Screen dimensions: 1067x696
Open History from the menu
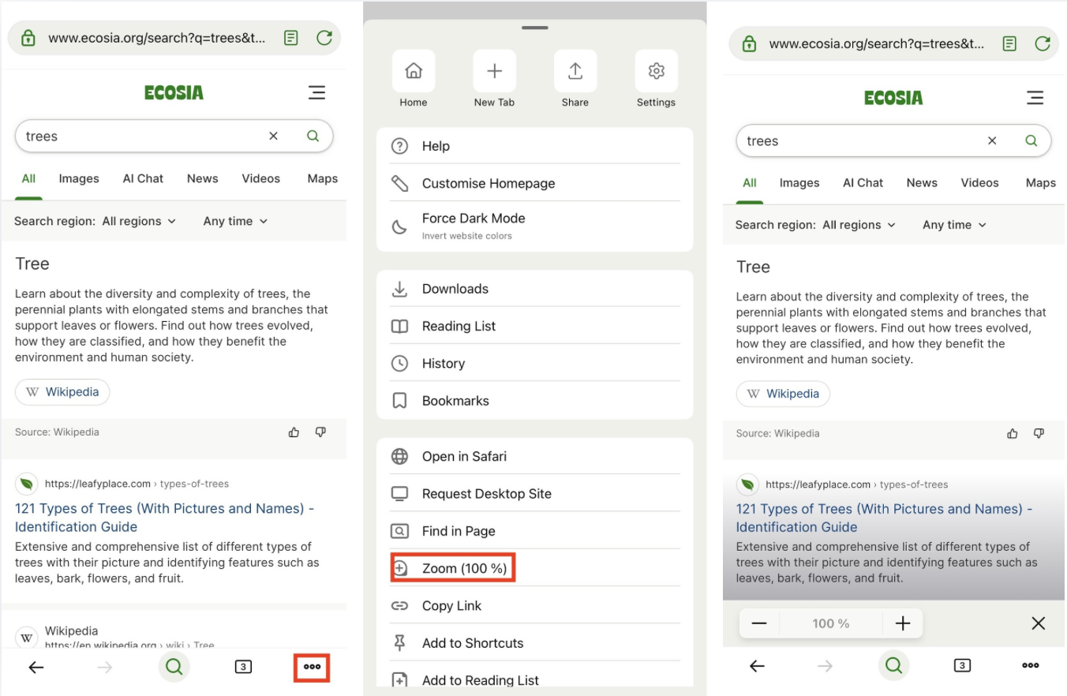point(535,363)
